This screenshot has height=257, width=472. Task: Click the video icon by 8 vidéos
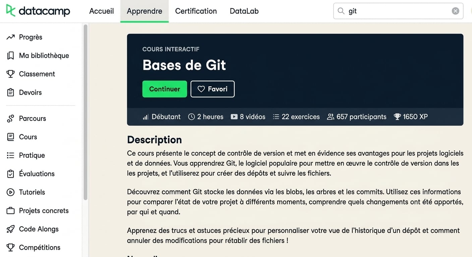pyautogui.click(x=234, y=117)
